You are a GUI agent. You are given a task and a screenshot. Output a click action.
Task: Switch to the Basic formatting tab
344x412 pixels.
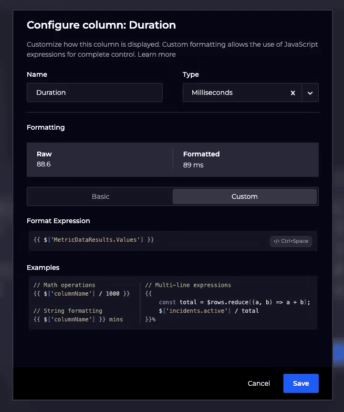click(x=101, y=196)
